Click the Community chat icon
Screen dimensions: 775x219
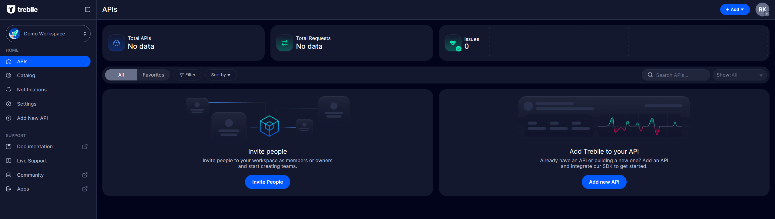tap(9, 175)
